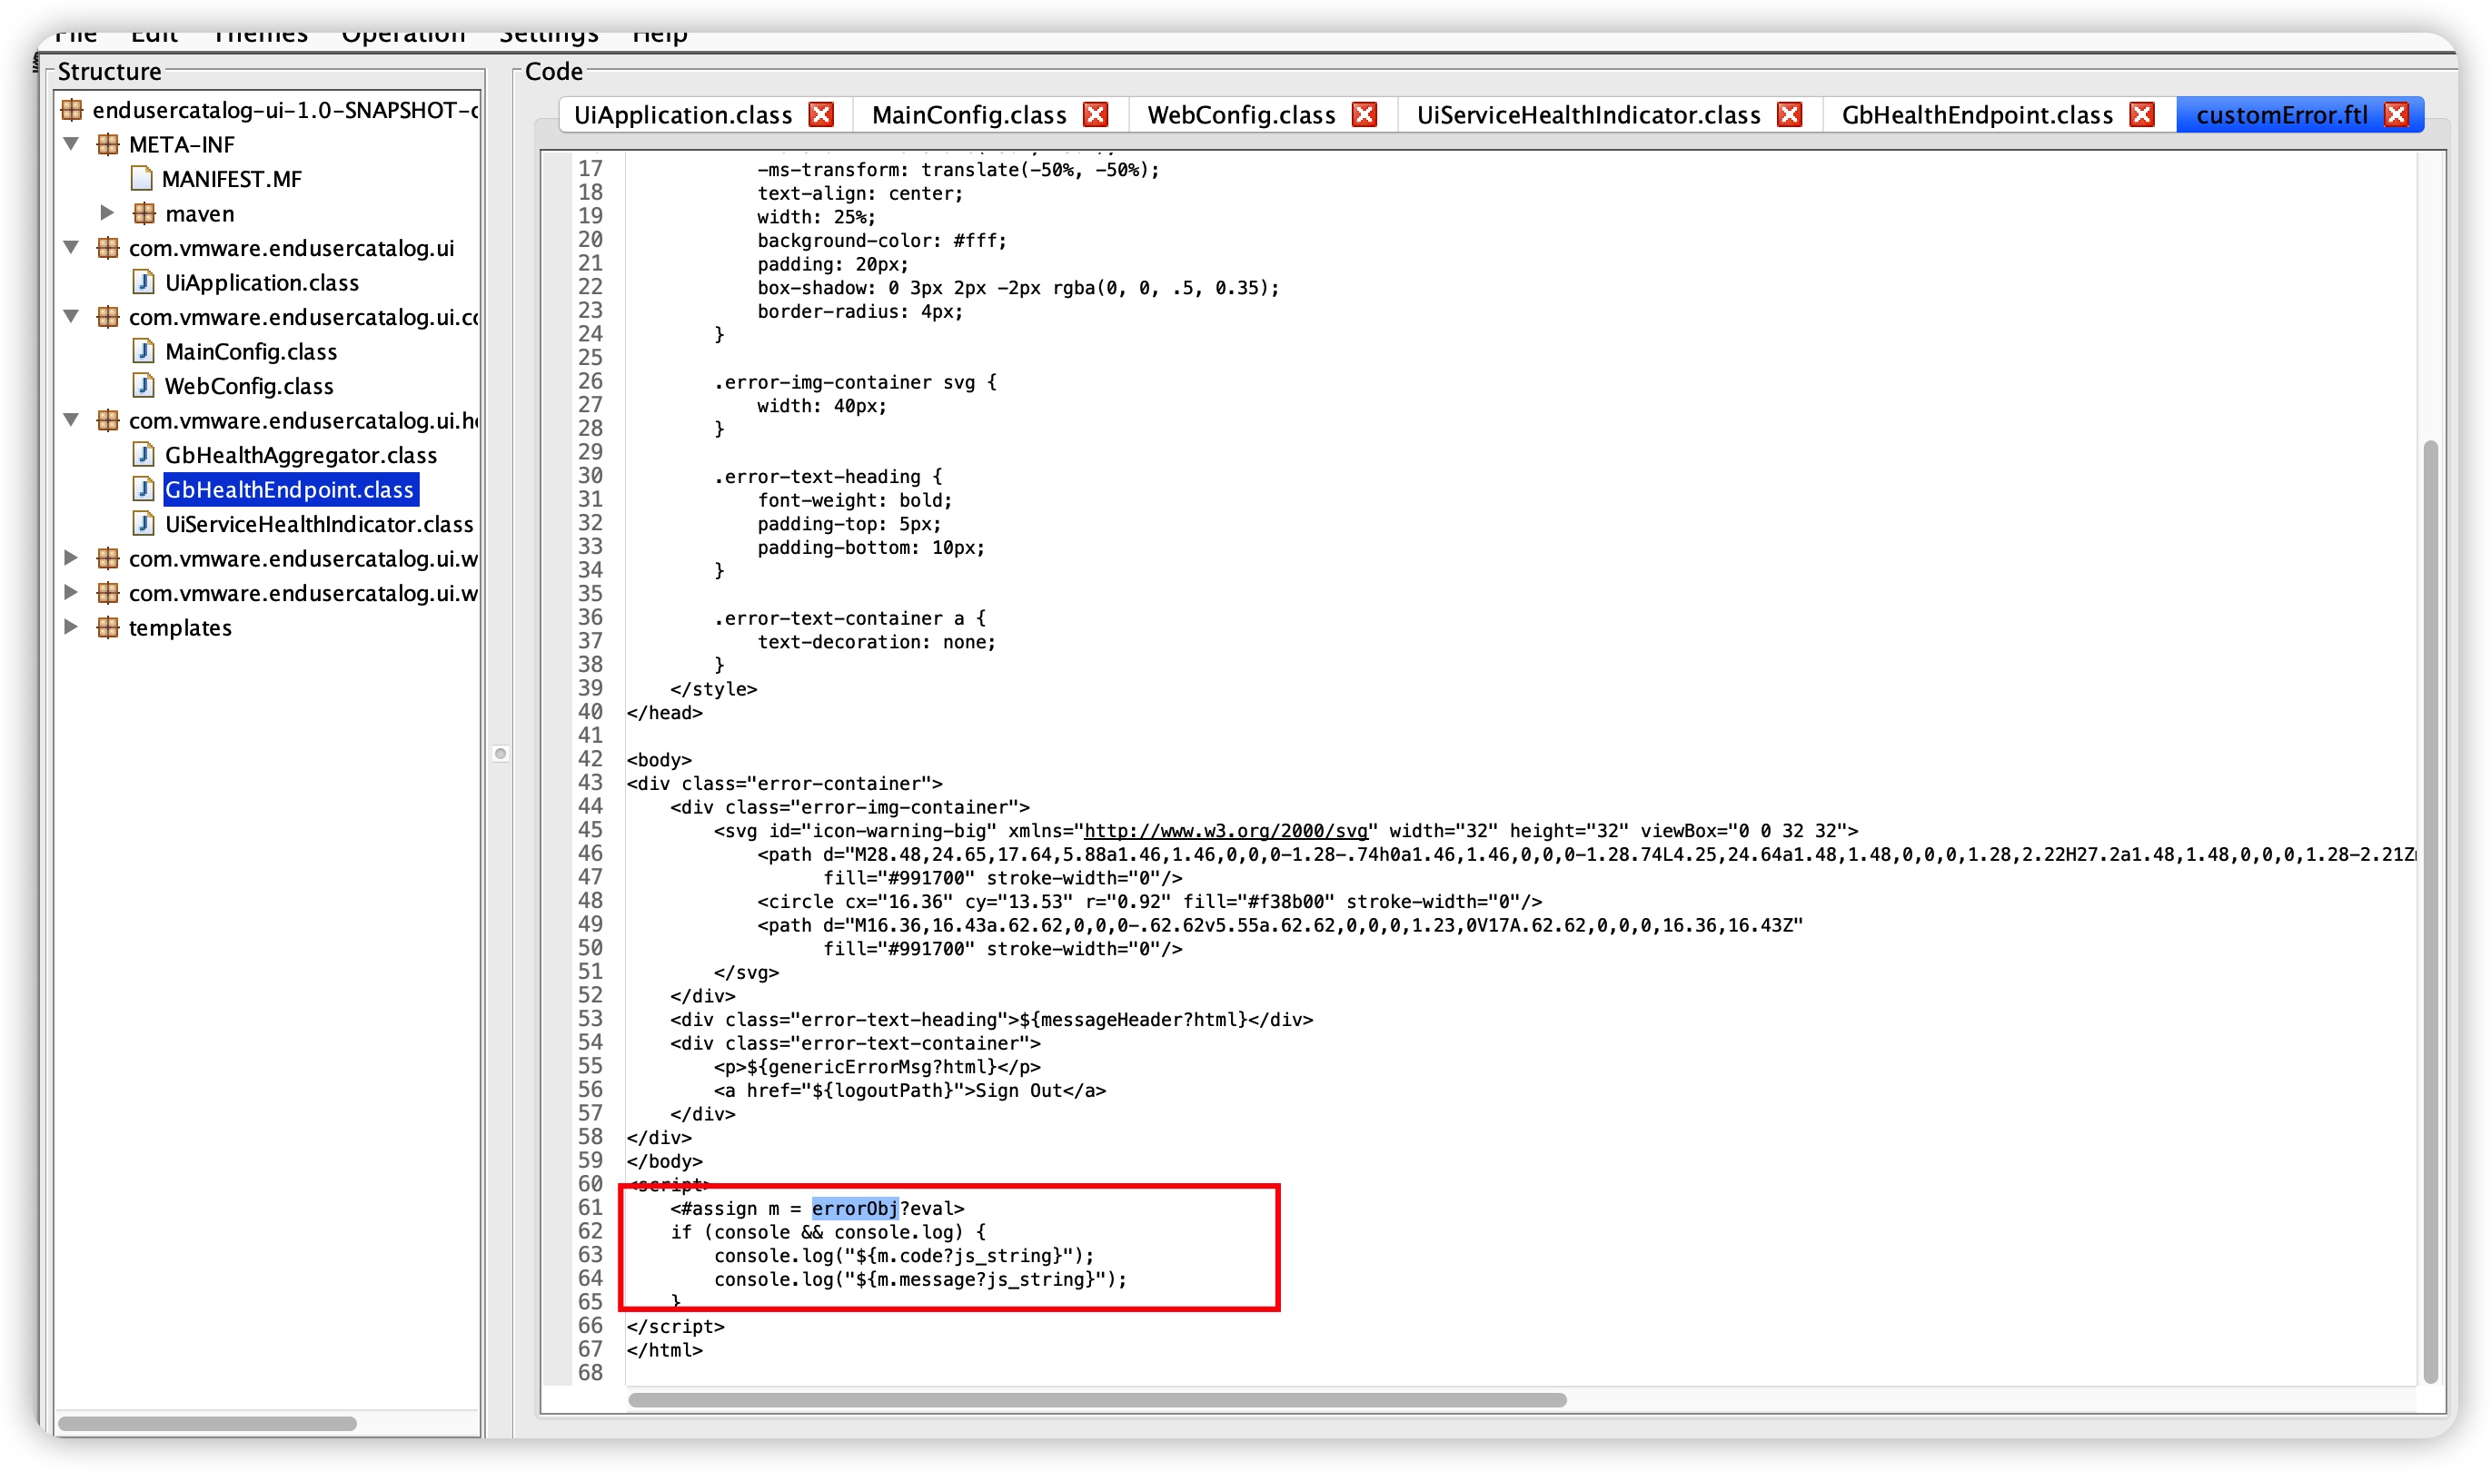This screenshot has height=1471, width=2491.
Task: Collapse the com.vmware.endusercatalog.ui package
Action: pos(72,248)
